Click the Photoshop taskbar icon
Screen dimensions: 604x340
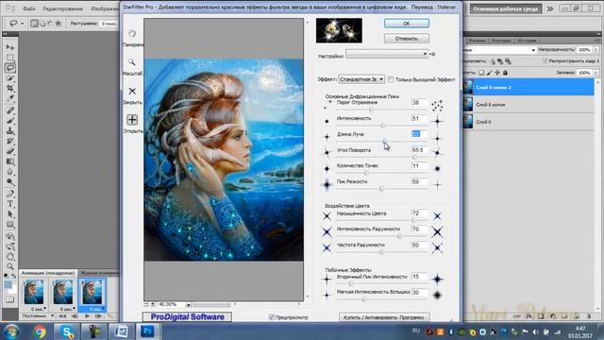(147, 331)
